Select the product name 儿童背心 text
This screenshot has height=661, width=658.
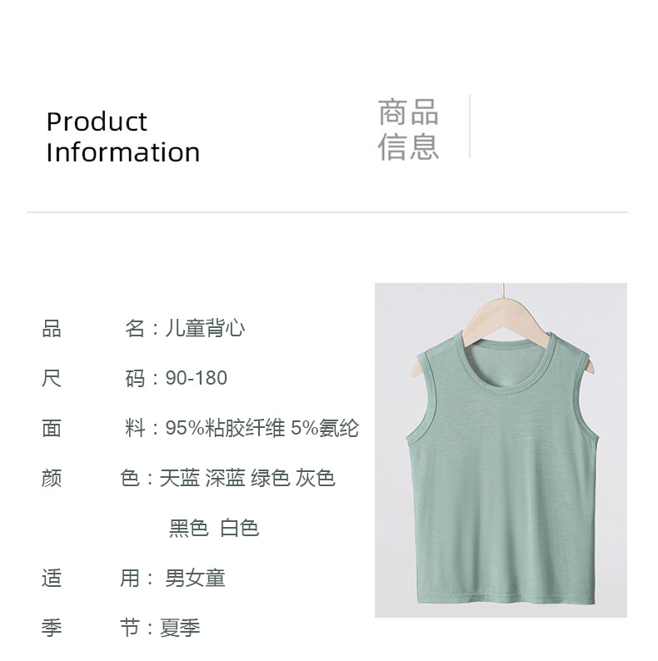pos(205,328)
